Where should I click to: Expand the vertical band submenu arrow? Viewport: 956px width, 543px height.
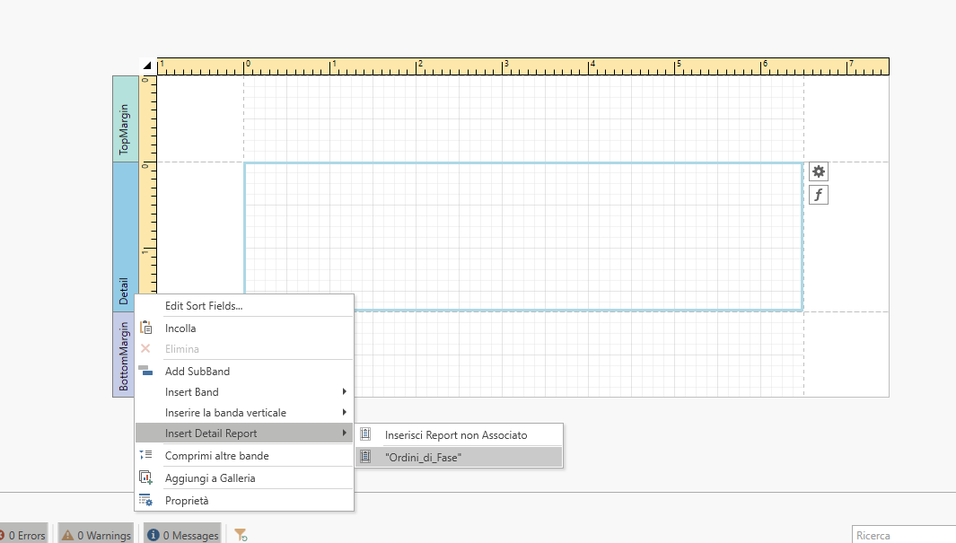[x=345, y=413]
